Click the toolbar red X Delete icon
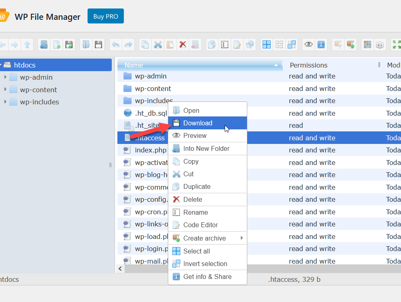Image resolution: width=401 pixels, height=302 pixels. (183, 45)
